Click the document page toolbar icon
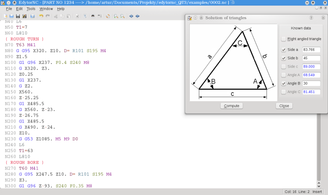 (85, 16)
